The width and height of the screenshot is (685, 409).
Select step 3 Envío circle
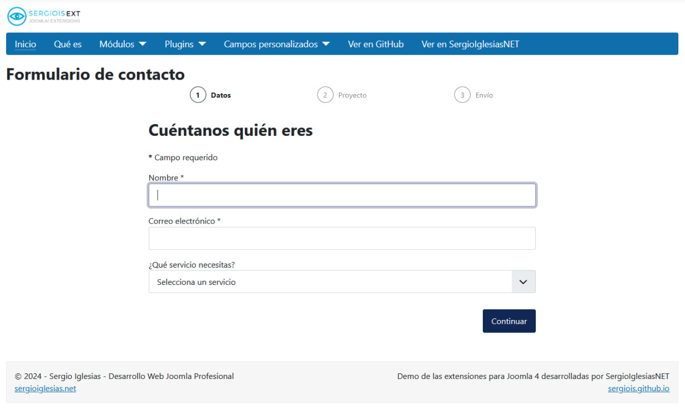coord(462,95)
